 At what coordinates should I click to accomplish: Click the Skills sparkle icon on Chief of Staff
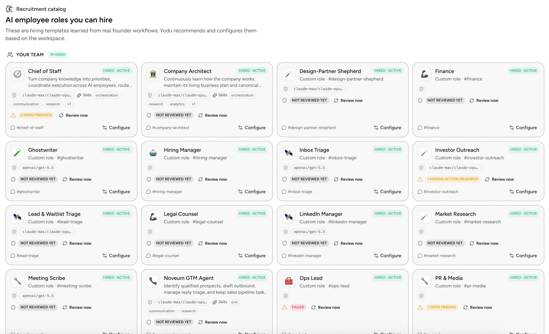pyautogui.click(x=79, y=95)
